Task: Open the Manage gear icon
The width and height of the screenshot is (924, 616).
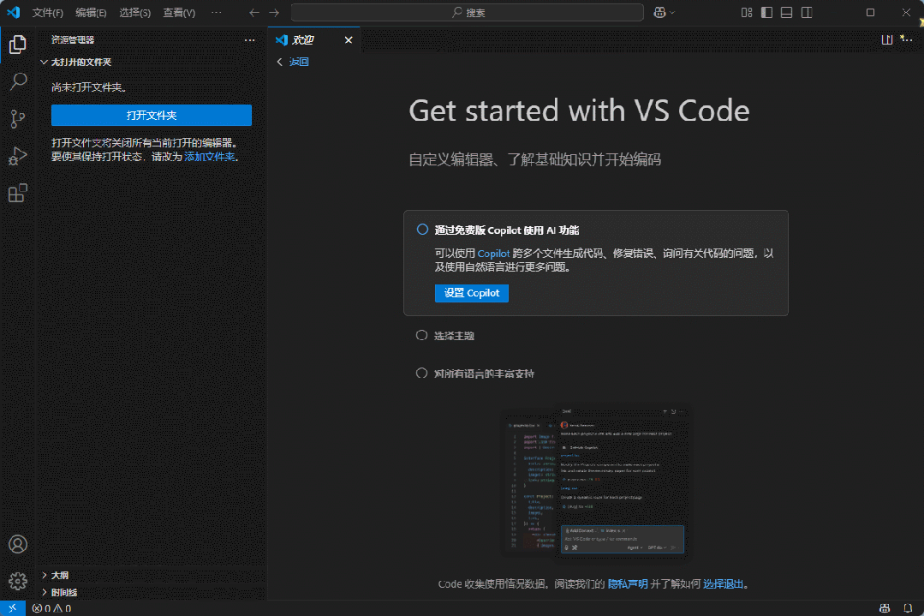Action: [18, 581]
